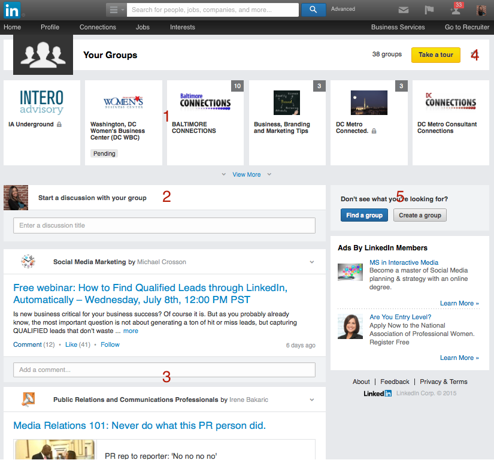Open the profile photo account menu
The height and width of the screenshot is (460, 494).
click(x=481, y=10)
